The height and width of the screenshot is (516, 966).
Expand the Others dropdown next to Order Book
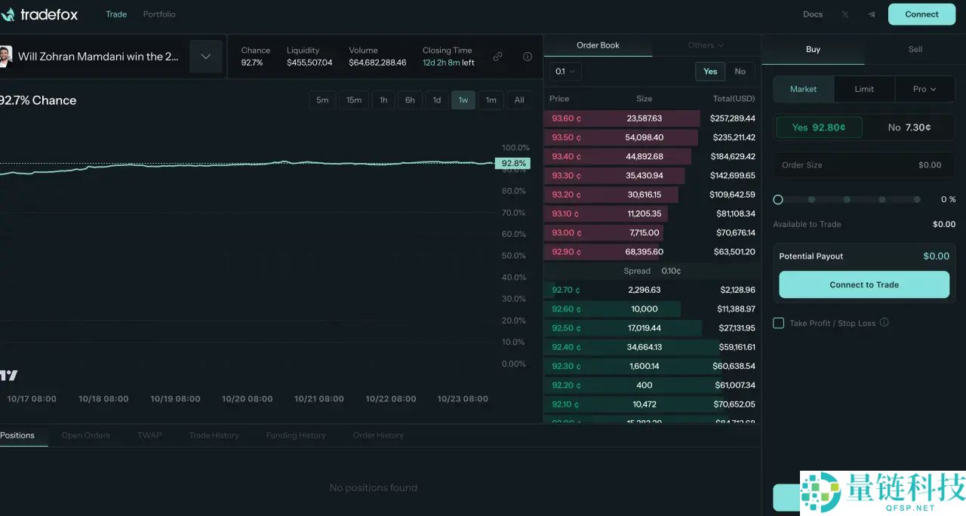pyautogui.click(x=704, y=45)
